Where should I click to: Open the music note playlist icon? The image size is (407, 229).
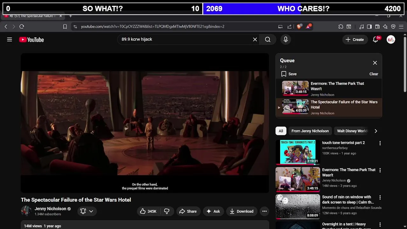362,27
